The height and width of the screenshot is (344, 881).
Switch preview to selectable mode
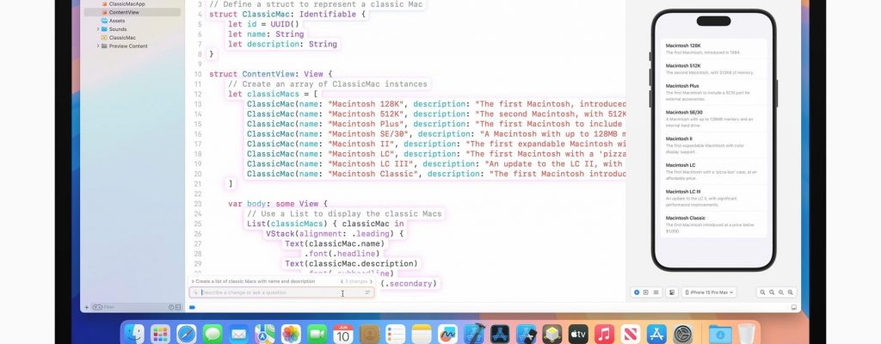coord(646,292)
